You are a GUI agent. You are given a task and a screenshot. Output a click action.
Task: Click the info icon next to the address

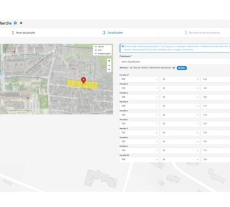[174, 68]
